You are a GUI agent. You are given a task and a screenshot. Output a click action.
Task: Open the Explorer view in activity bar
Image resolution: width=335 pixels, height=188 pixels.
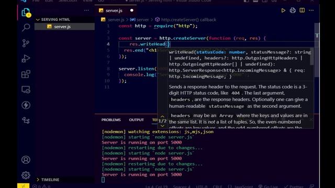(26, 13)
